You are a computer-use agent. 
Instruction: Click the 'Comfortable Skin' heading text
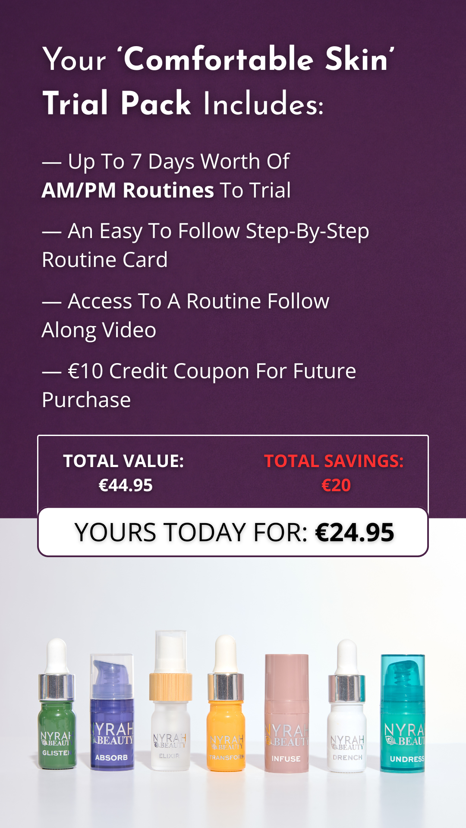[x=259, y=60]
